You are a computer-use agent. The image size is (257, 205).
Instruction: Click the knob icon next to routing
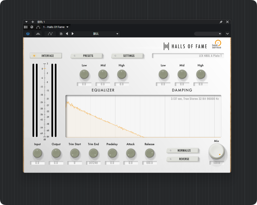click(32, 27)
